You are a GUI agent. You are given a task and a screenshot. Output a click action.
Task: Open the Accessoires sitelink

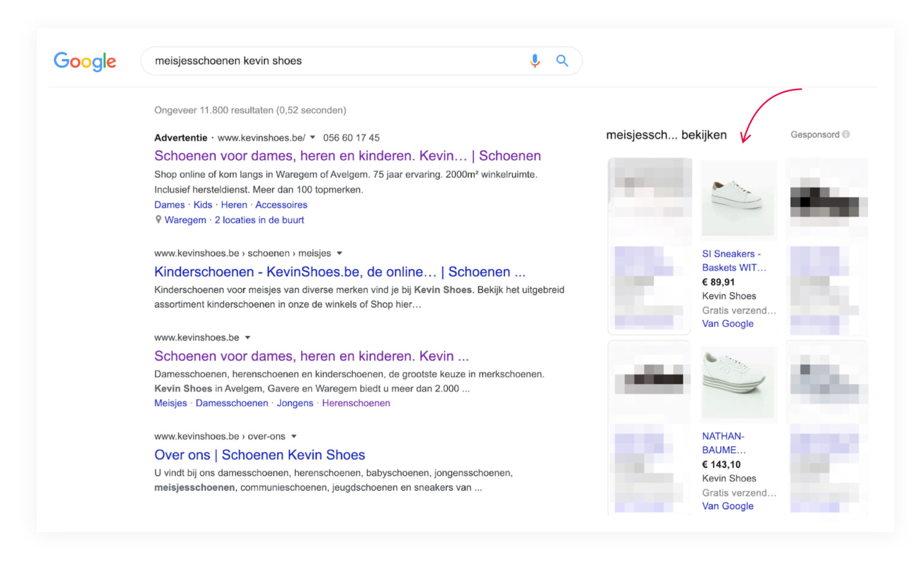pos(281,205)
